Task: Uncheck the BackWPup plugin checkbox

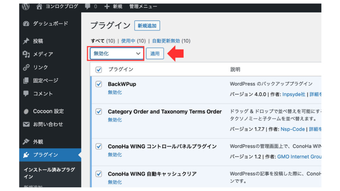Action: 99,84
